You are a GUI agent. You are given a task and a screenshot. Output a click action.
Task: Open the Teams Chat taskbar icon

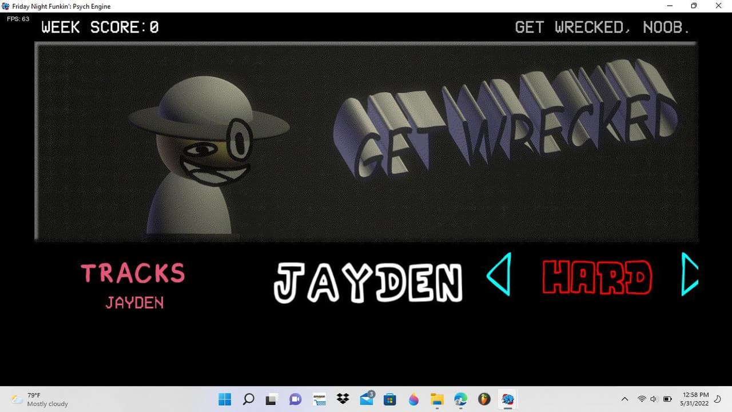point(295,399)
